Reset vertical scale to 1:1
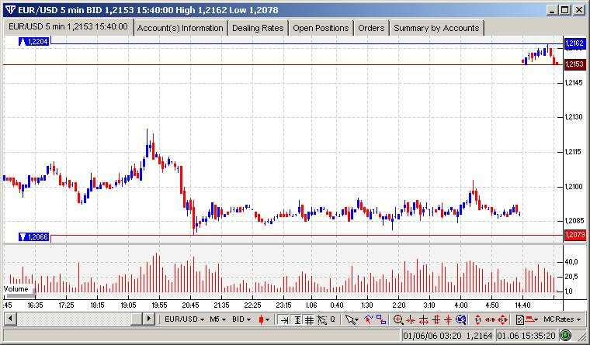Image resolution: width=590 pixels, height=345 pixels. point(477,320)
